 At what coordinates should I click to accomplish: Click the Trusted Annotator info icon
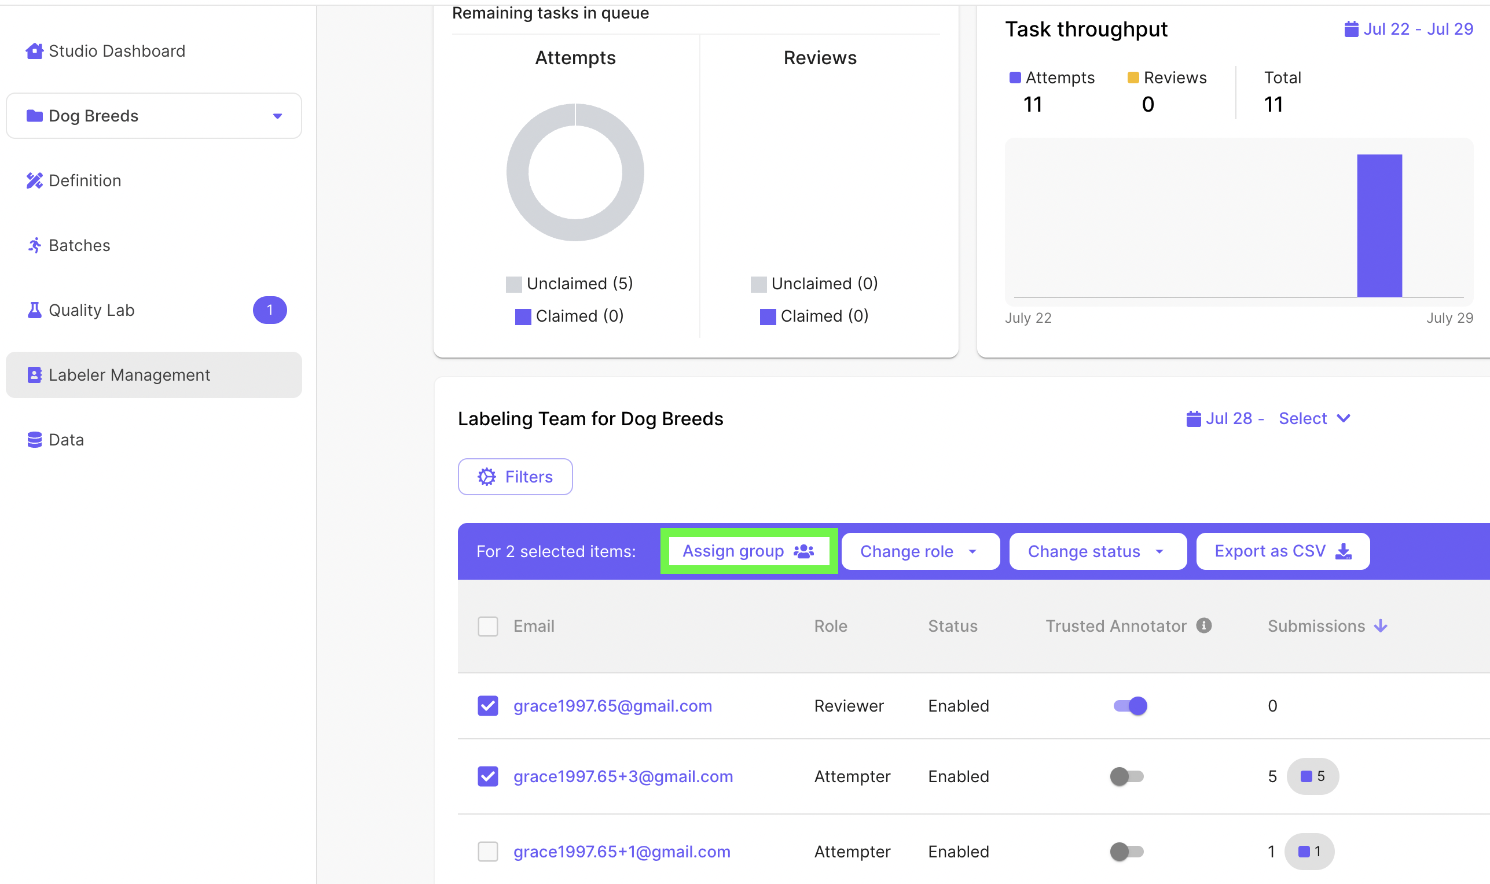pos(1203,625)
